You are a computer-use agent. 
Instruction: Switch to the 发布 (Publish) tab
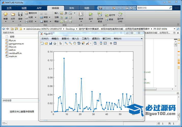tap(72, 8)
